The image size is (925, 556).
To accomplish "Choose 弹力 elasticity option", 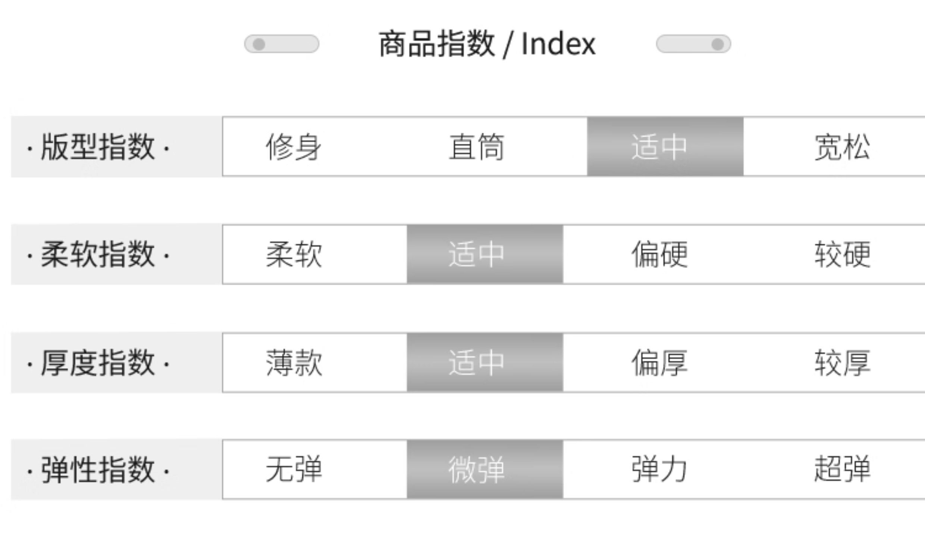I will (x=659, y=470).
